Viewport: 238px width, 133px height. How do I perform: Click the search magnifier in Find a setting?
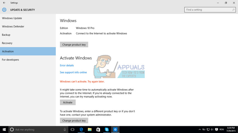(x=233, y=10)
